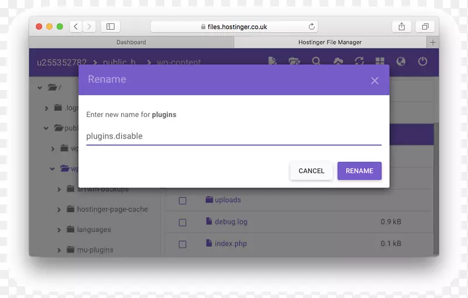This screenshot has height=298, width=468.
Task: Click the RENAME button
Action: [x=359, y=171]
